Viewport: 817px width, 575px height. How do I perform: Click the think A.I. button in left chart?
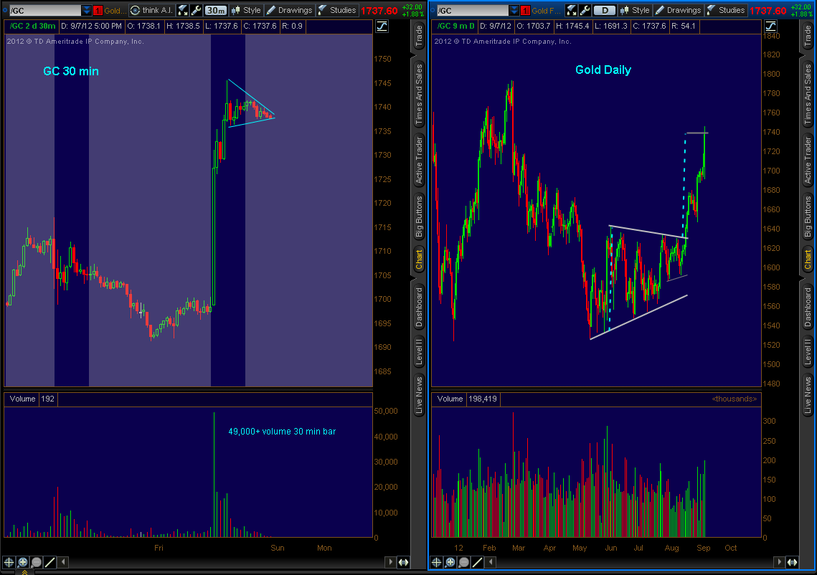(x=151, y=10)
